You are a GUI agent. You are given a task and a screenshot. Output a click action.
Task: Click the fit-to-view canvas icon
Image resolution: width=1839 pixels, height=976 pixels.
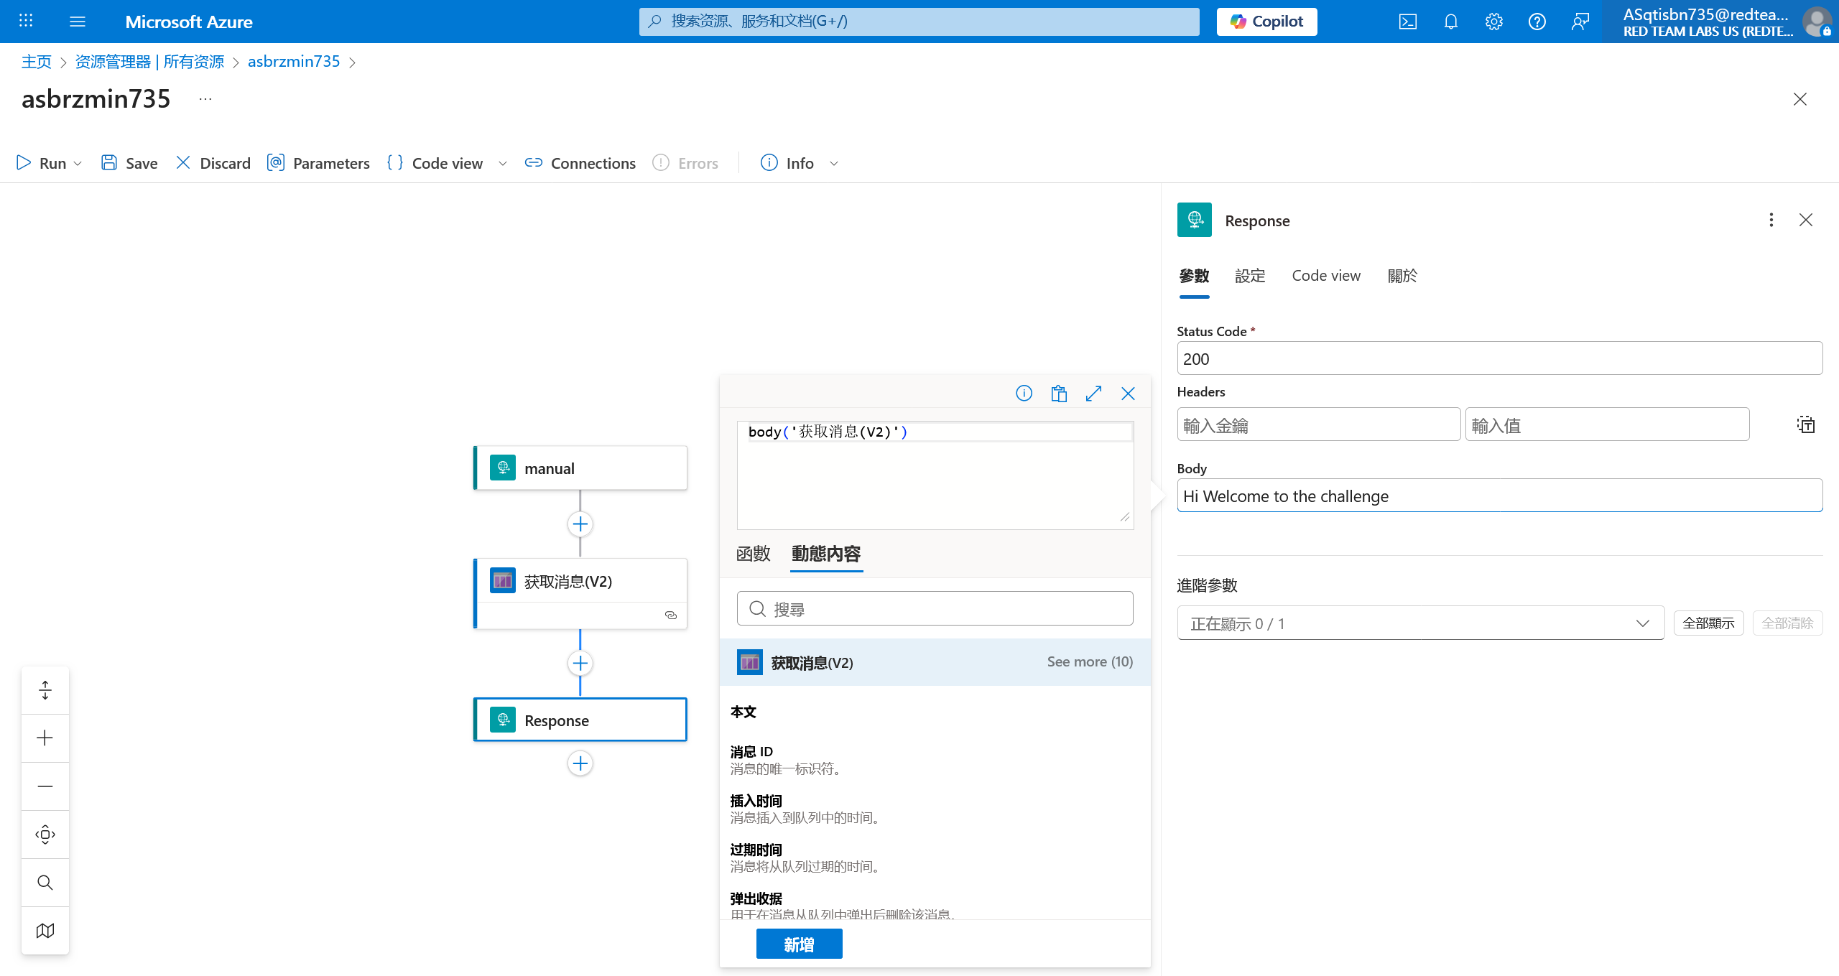pos(45,834)
